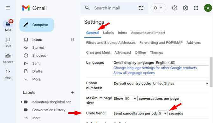Click the Gmail logo

click(x=34, y=8)
